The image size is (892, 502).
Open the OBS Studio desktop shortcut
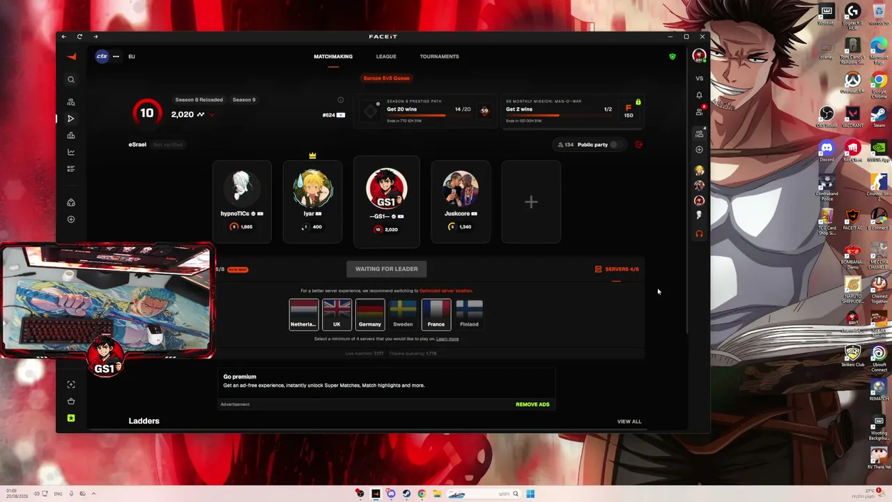pyautogui.click(x=826, y=116)
